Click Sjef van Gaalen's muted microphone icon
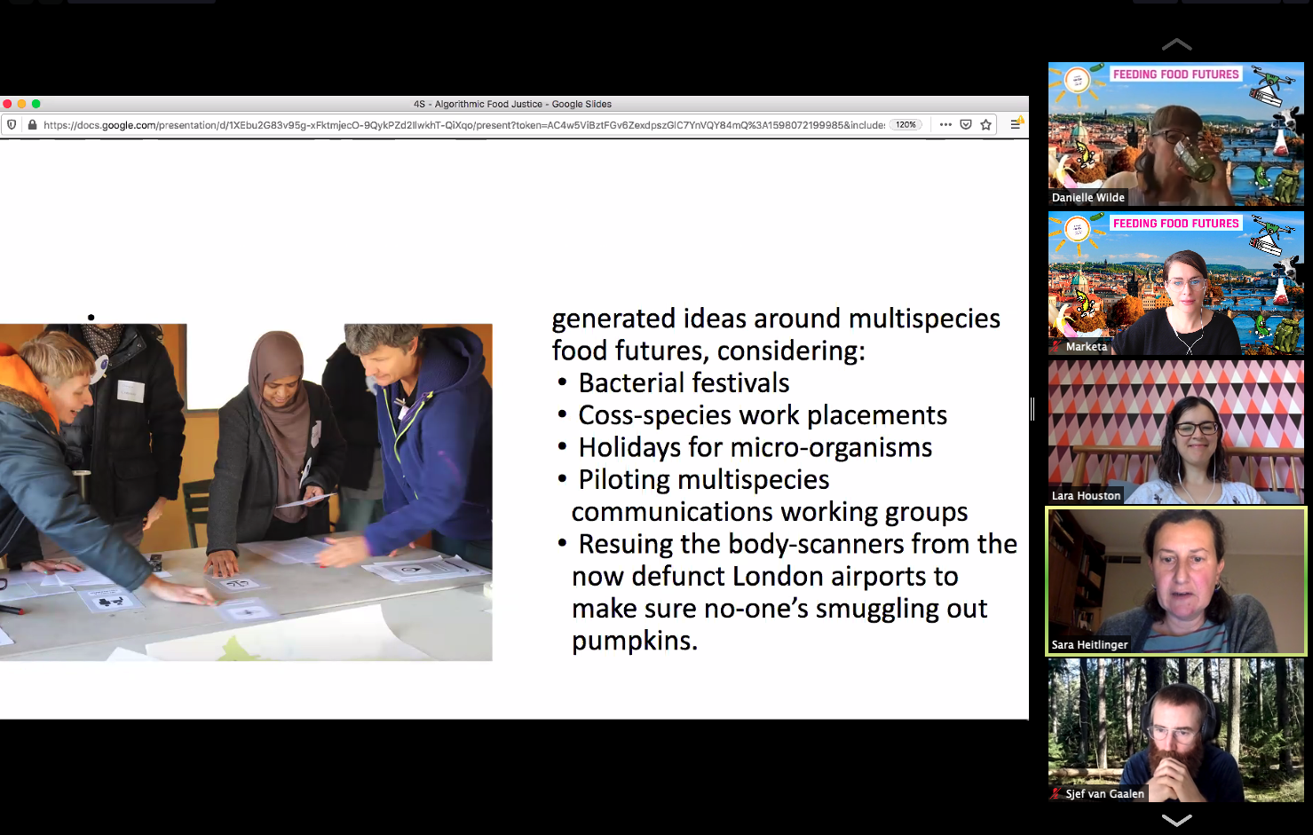1313x835 pixels. (x=1056, y=794)
